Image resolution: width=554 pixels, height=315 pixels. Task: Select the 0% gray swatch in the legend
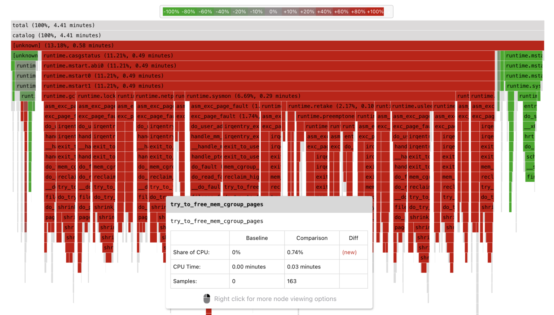[273, 11]
